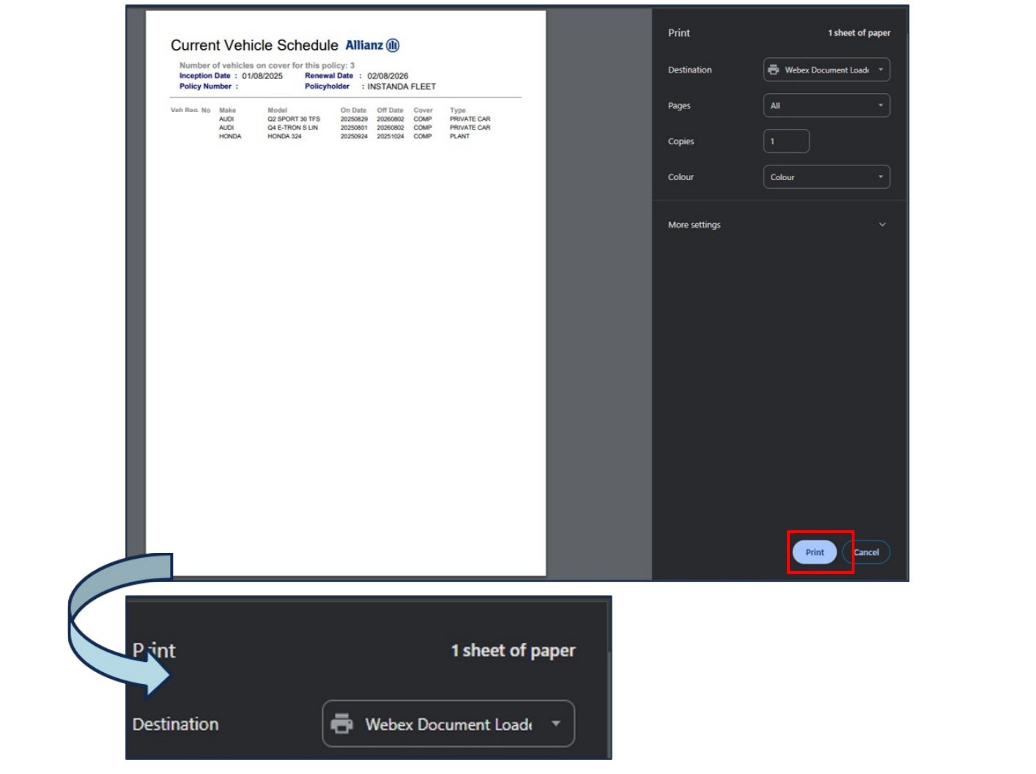Open the Pages dropdown set to All
The image size is (1036, 774).
point(826,105)
